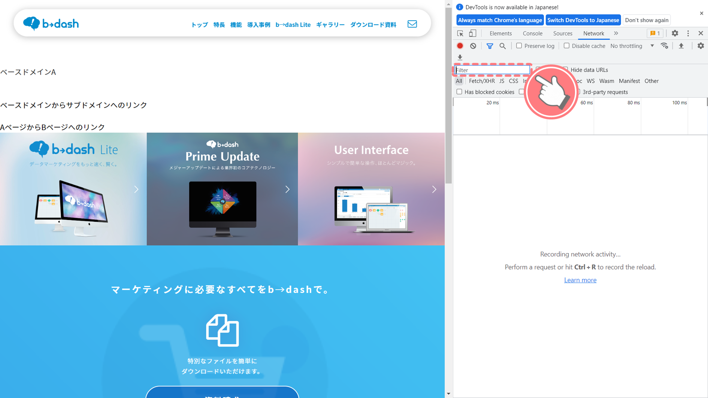Check the Has blocked cookies checkbox

tap(459, 92)
